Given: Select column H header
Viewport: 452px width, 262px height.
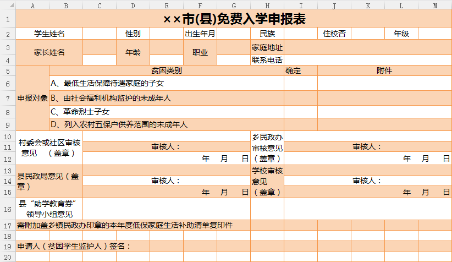Looking at the screenshot, I should coord(267,6).
